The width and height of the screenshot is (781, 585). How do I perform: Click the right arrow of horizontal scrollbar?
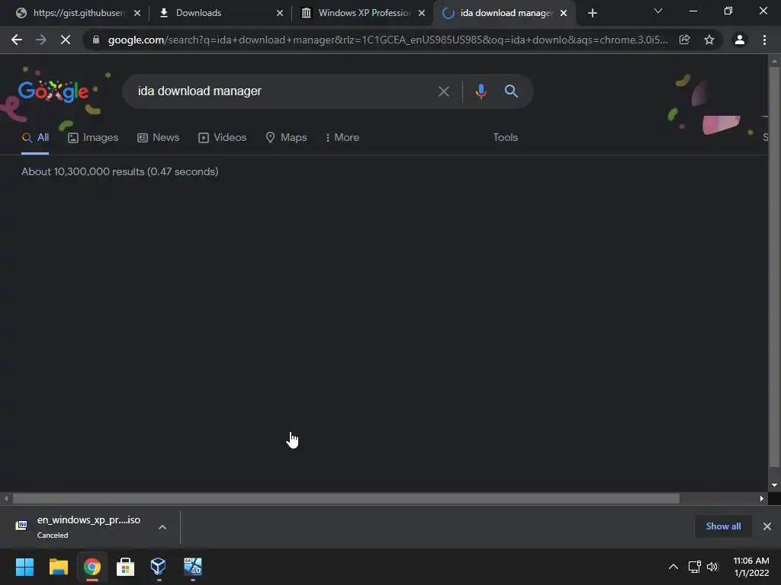click(762, 498)
